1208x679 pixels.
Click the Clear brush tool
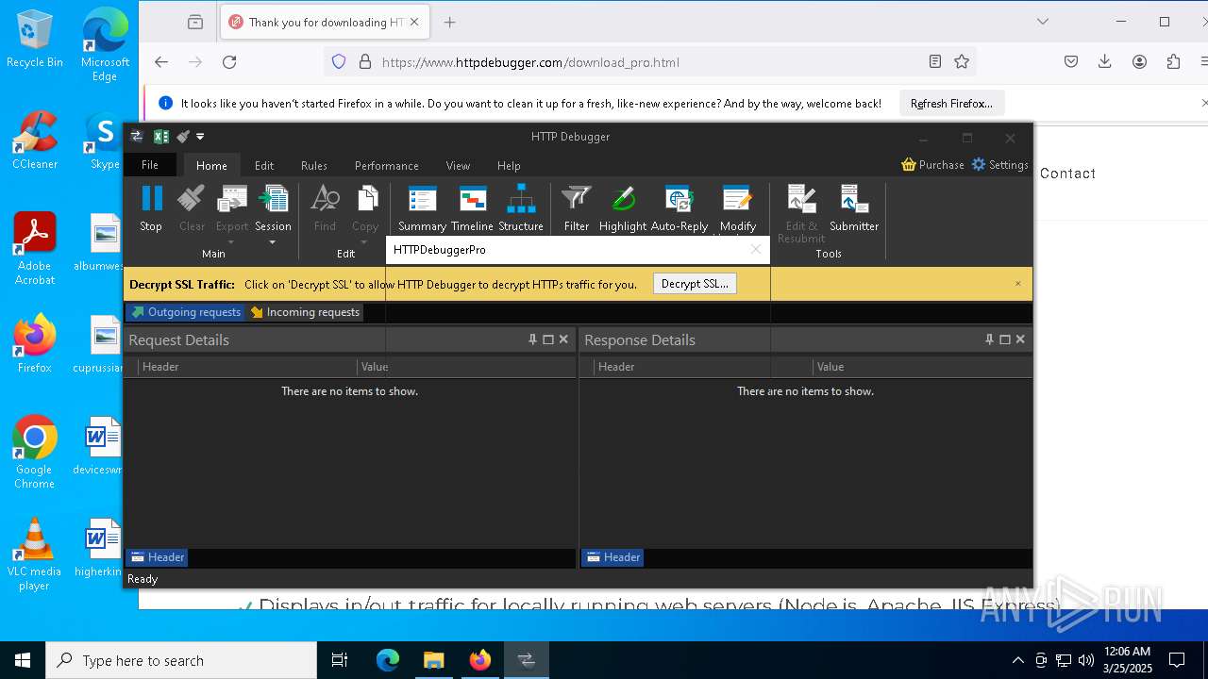[x=192, y=208]
